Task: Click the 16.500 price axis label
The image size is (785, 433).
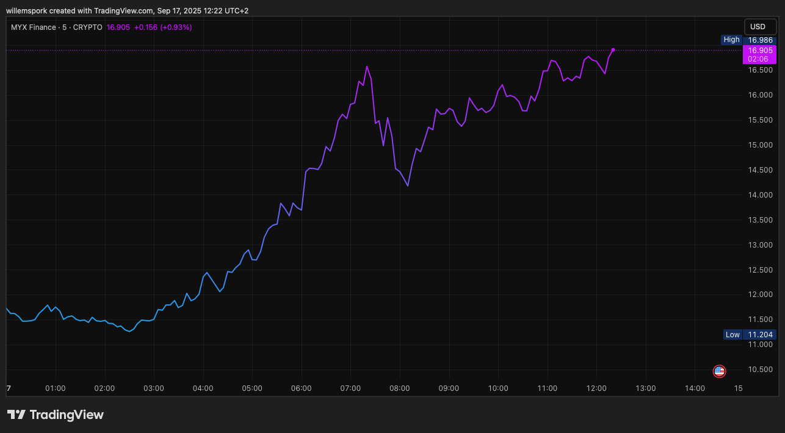Action: 760,70
